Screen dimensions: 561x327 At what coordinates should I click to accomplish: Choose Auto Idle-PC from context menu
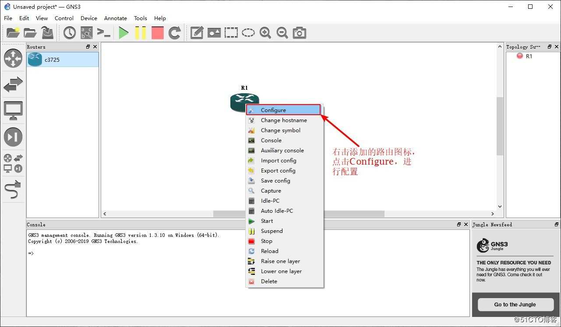click(x=284, y=211)
